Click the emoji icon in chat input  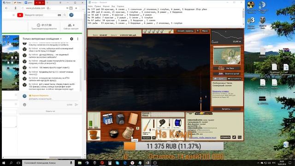point(24,105)
